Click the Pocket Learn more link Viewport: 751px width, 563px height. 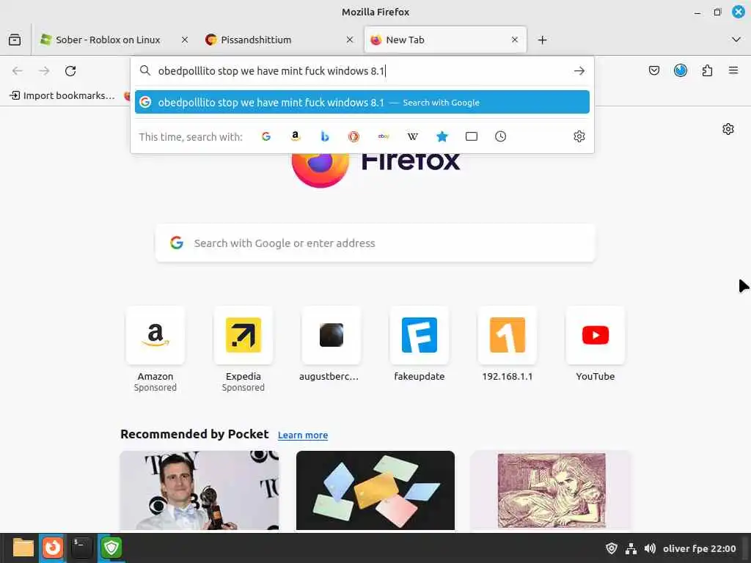coord(303,435)
